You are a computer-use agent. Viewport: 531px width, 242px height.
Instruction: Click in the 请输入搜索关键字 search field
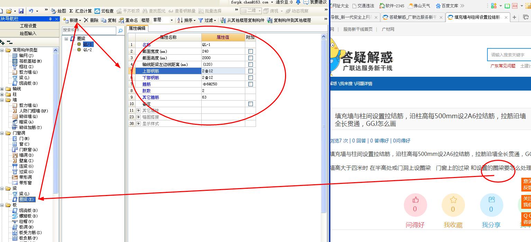click(509, 55)
